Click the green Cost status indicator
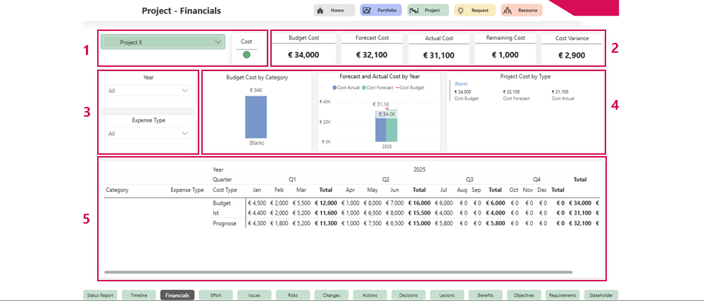Image resolution: width=704 pixels, height=301 pixels. (x=246, y=55)
